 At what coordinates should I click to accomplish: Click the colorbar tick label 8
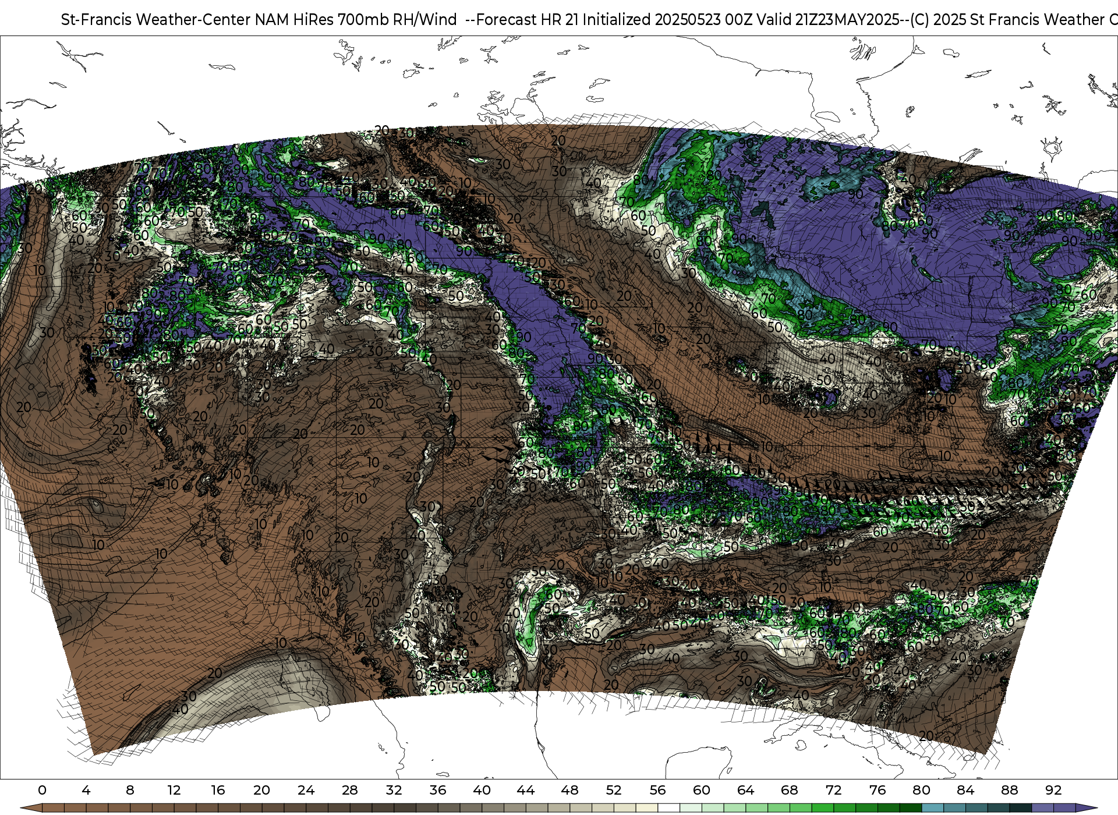coord(130,790)
